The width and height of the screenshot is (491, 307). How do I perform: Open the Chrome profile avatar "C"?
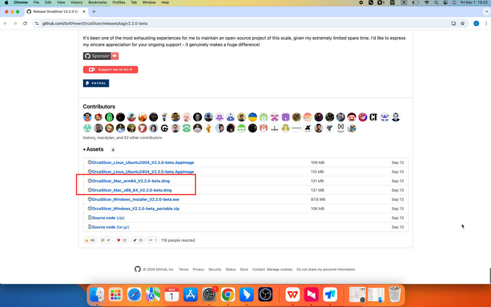pos(476,23)
